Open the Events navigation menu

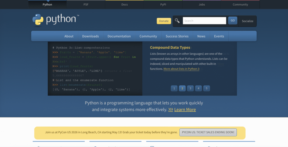[219, 36]
